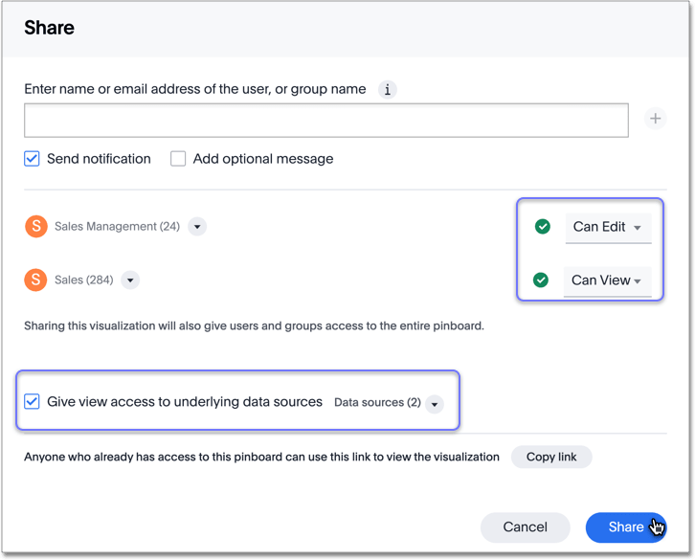Click the Sales Management group avatar icon

[x=35, y=227]
